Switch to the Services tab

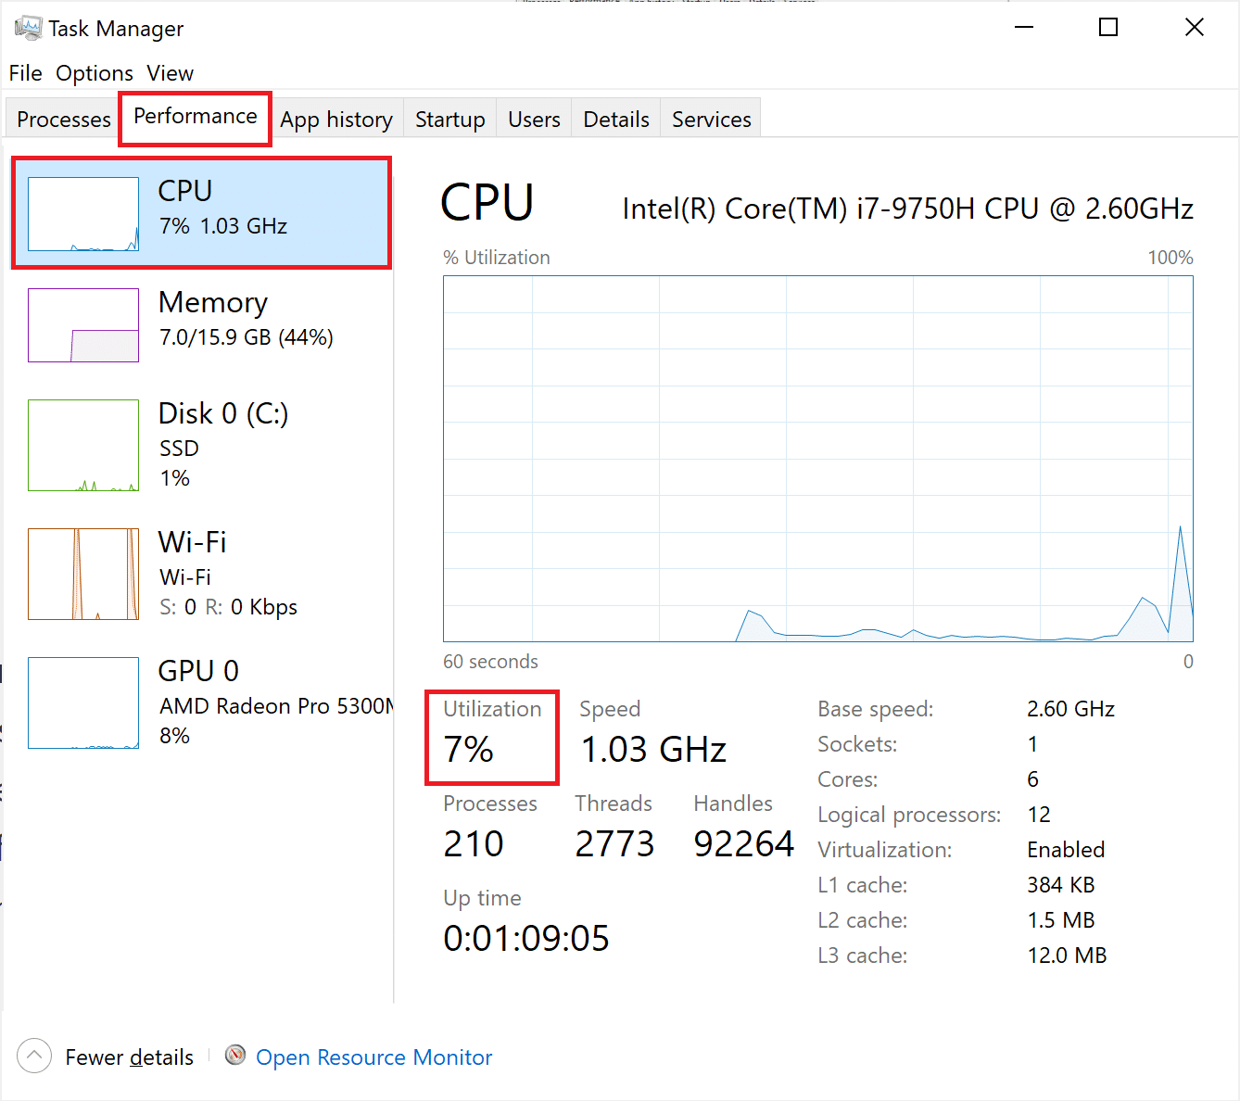710,119
